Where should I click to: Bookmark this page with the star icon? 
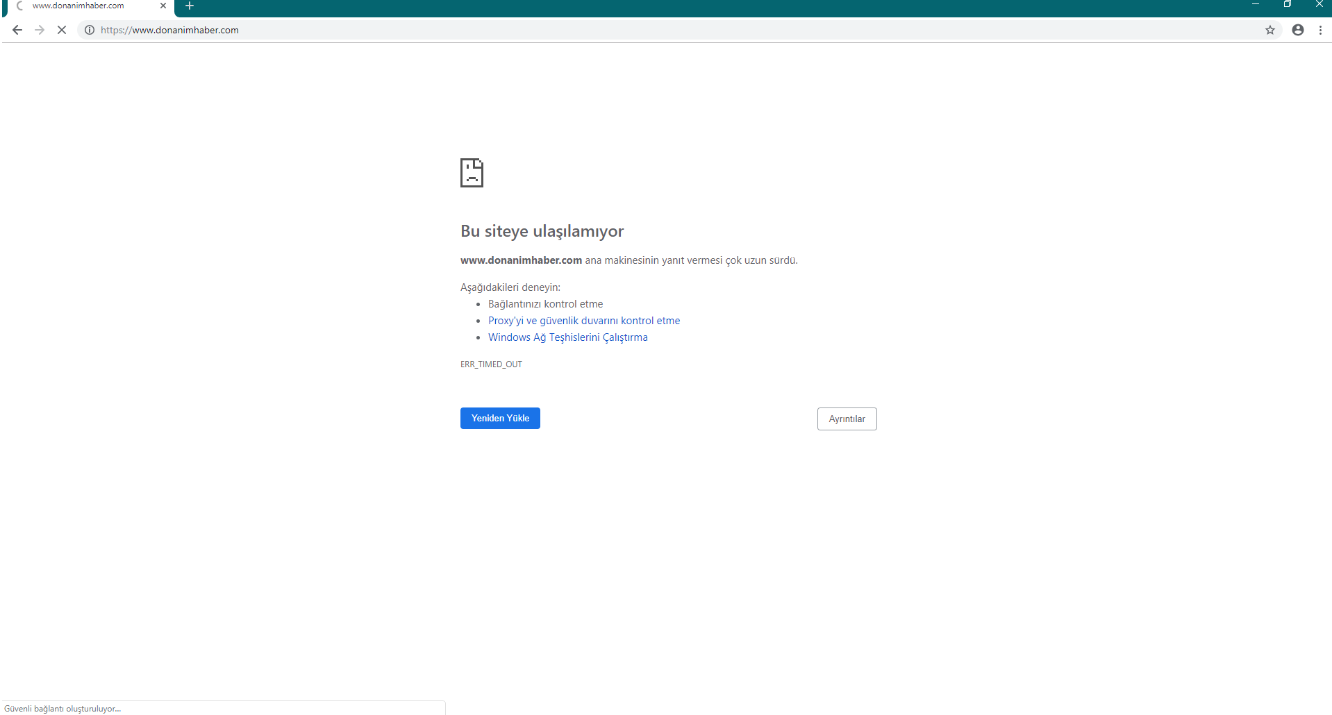[1270, 30]
